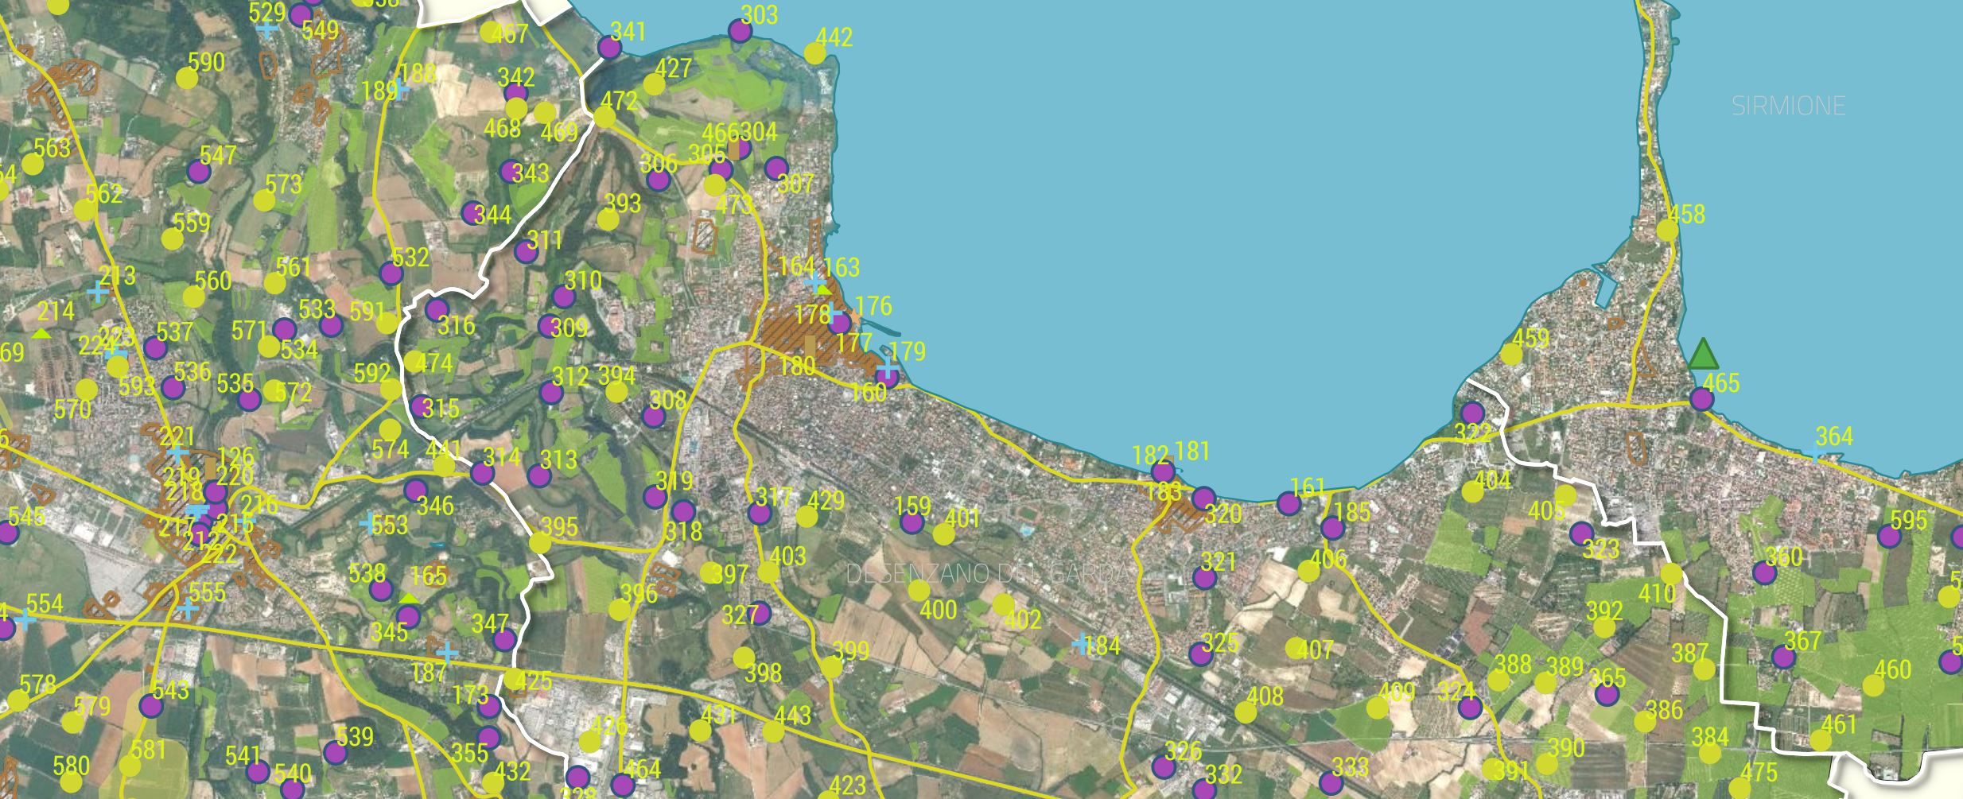This screenshot has width=1963, height=799.
Task: Click the purple marker labeled 307
Action: point(775,169)
